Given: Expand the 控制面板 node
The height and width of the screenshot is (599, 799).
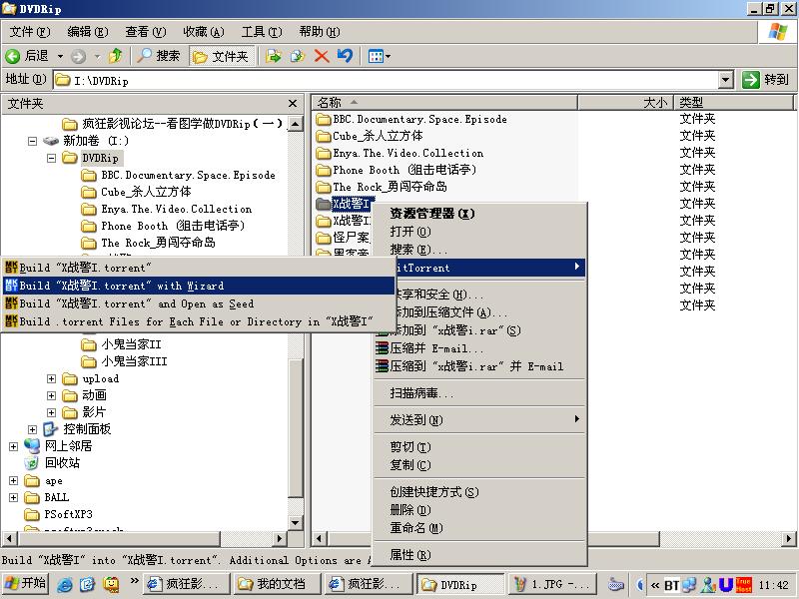Looking at the screenshot, I should [33, 430].
